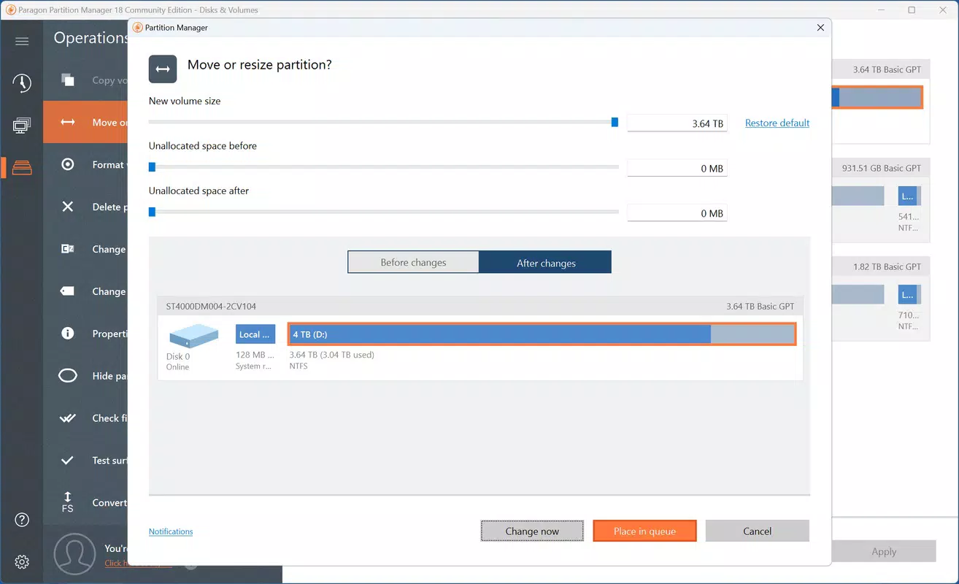Click the 931.51 GB Basic GPT disk header
This screenshot has height=584, width=959.
pyautogui.click(x=882, y=168)
